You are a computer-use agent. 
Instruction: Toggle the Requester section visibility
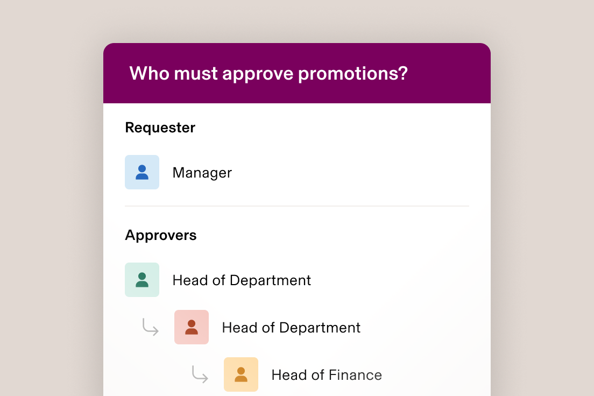(x=160, y=128)
